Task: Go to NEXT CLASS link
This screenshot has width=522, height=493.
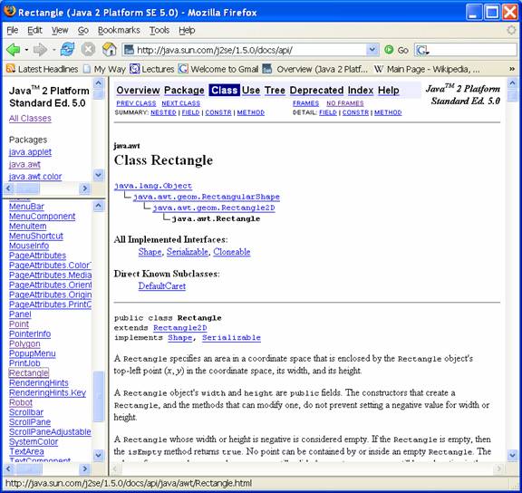Action: coord(180,103)
